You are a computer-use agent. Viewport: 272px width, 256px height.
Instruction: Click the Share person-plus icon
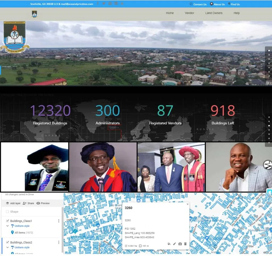coord(24,203)
